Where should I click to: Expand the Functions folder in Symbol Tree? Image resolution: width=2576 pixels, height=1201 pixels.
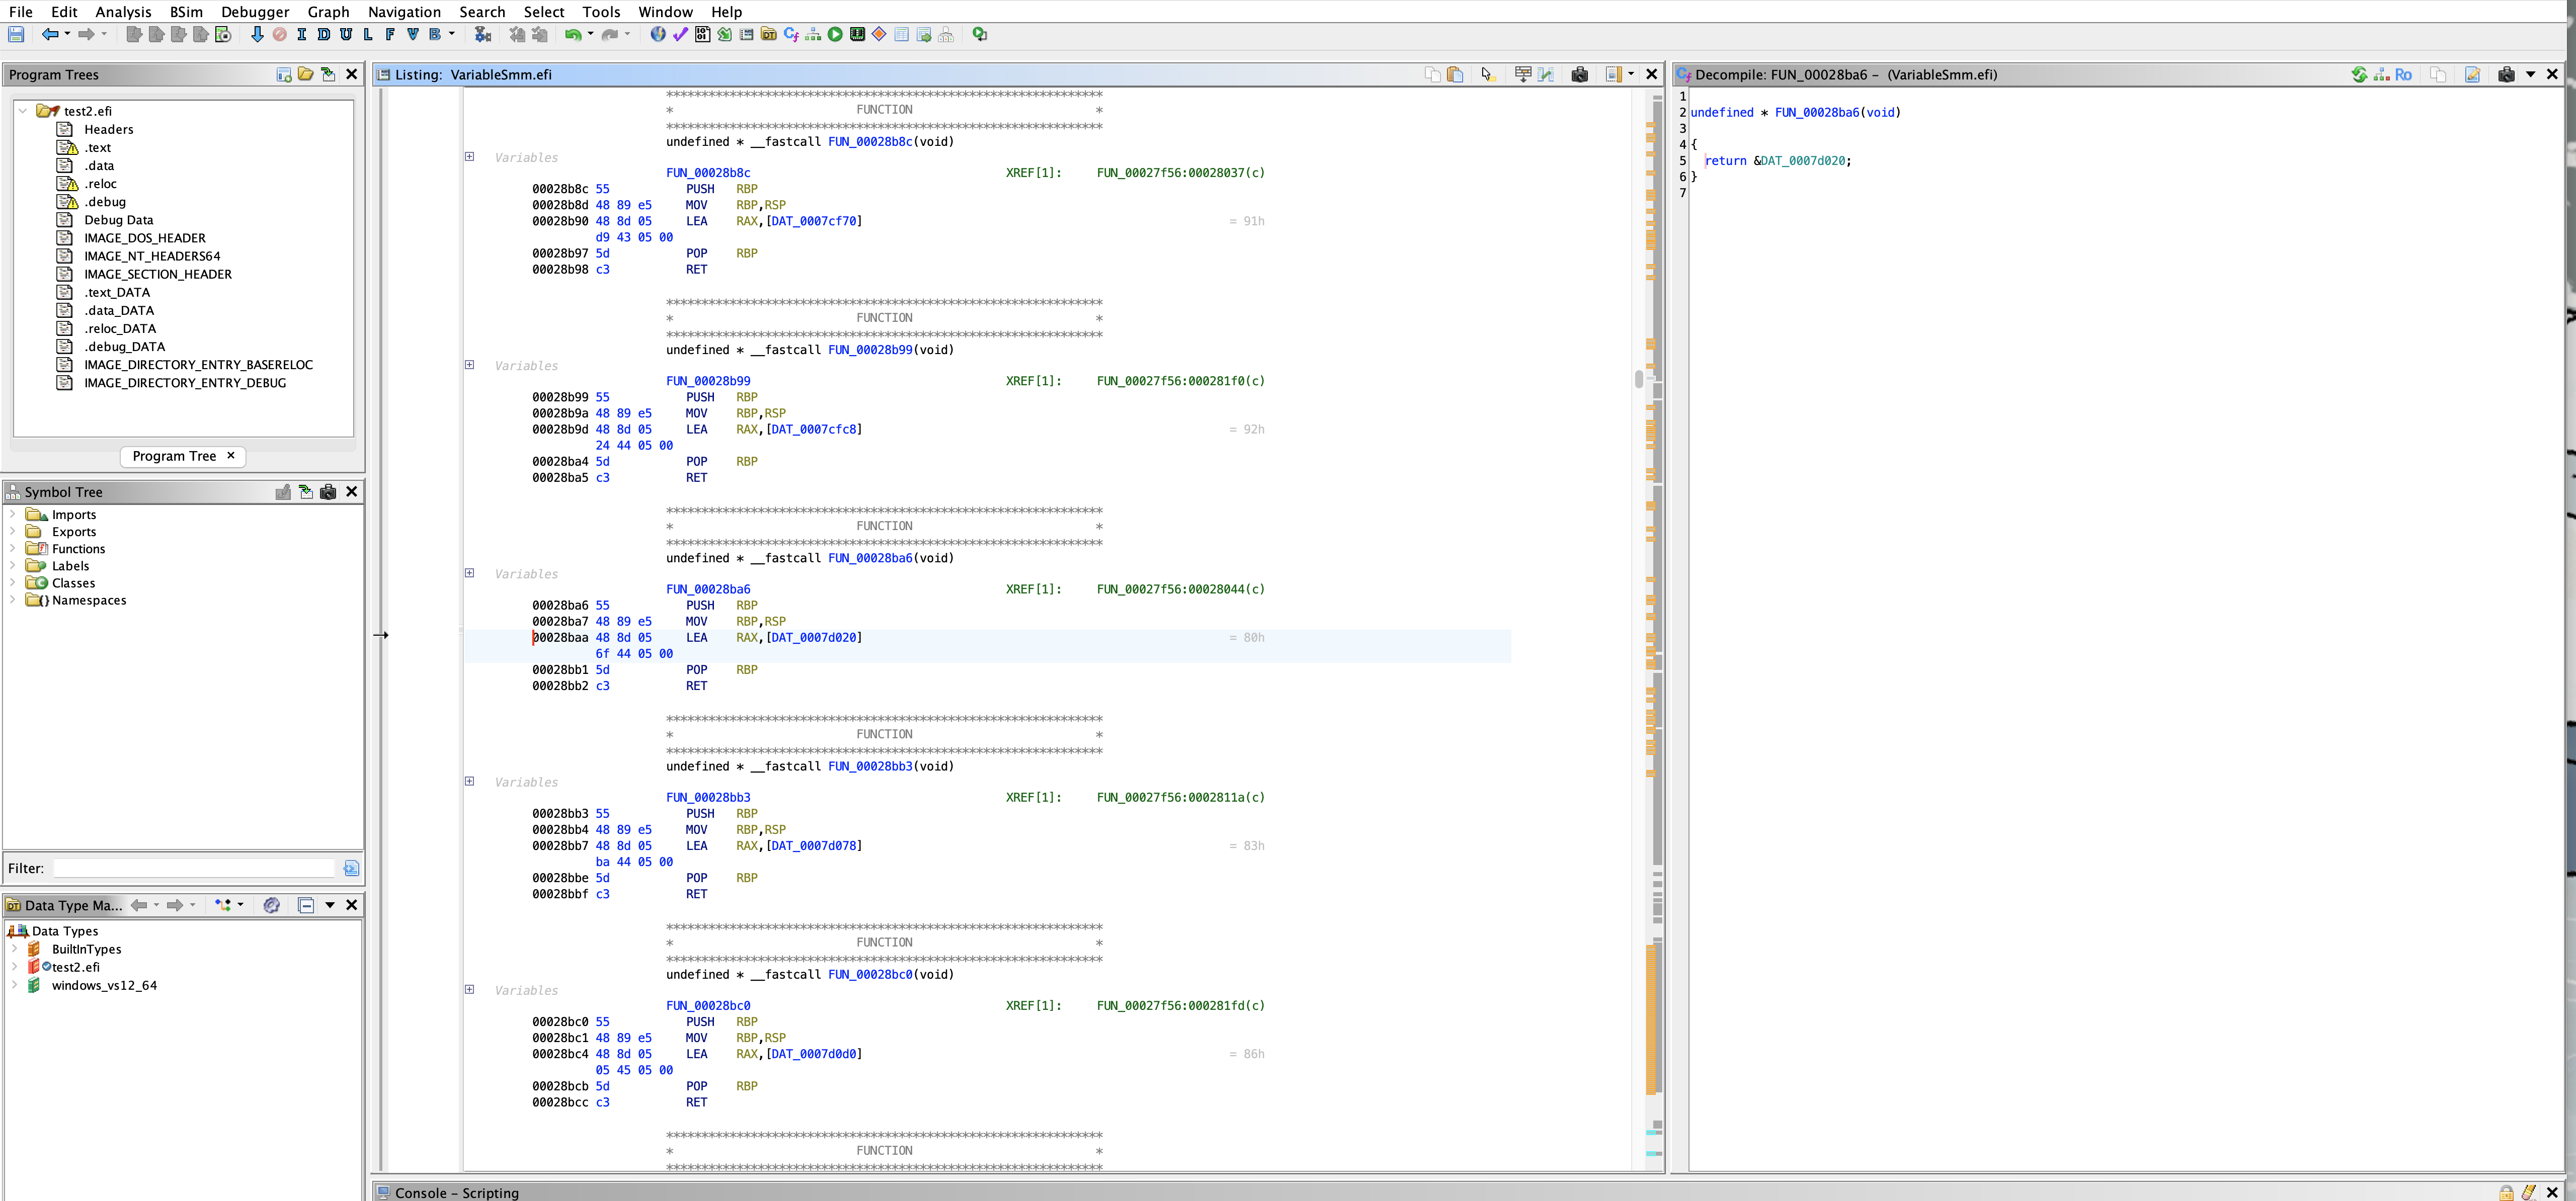pos(13,549)
